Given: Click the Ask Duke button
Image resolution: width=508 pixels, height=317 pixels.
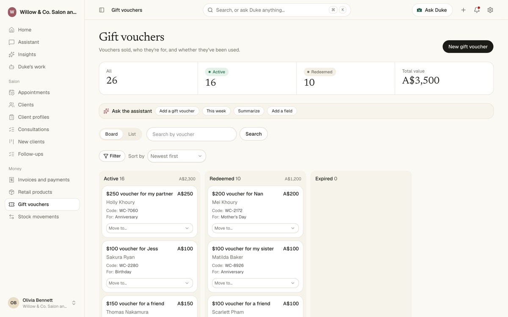Looking at the screenshot, I should click(432, 10).
